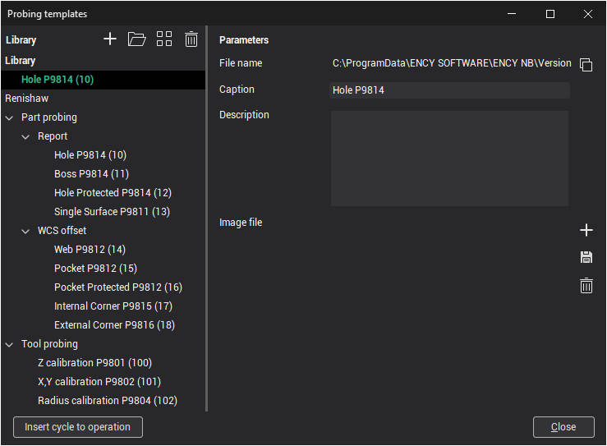Viewport: 607px width, 446px height.
Task: Collapse the Tool probing tree node
Action: coord(10,344)
